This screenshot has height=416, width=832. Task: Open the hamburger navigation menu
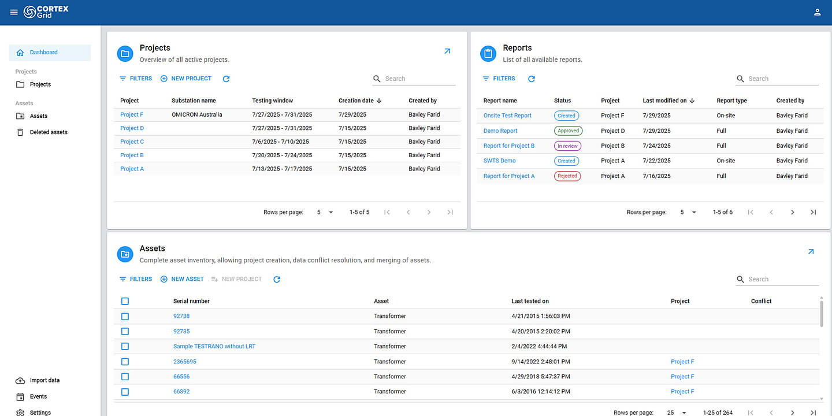tap(14, 12)
